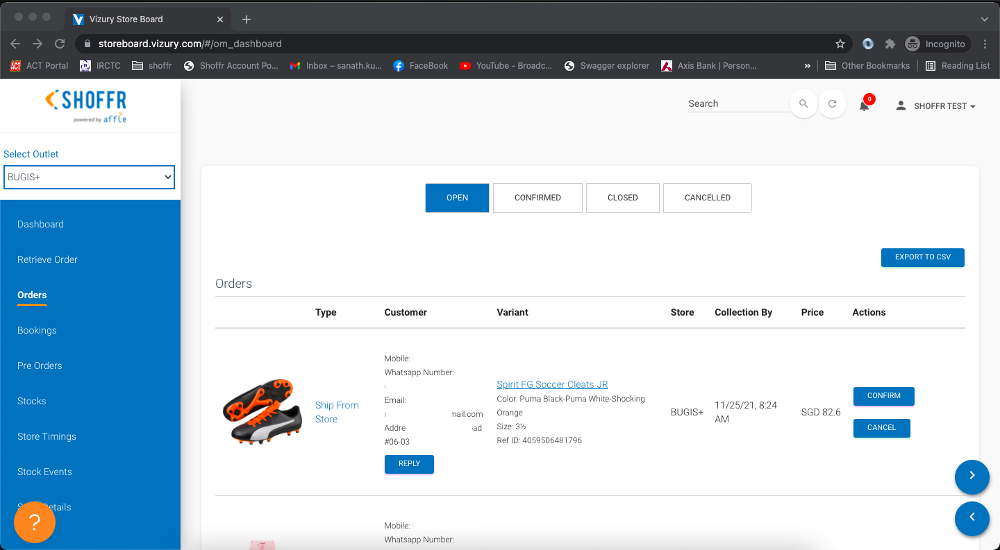The image size is (1000, 550).
Task: Open the tab search chevron in title bar
Action: (984, 19)
